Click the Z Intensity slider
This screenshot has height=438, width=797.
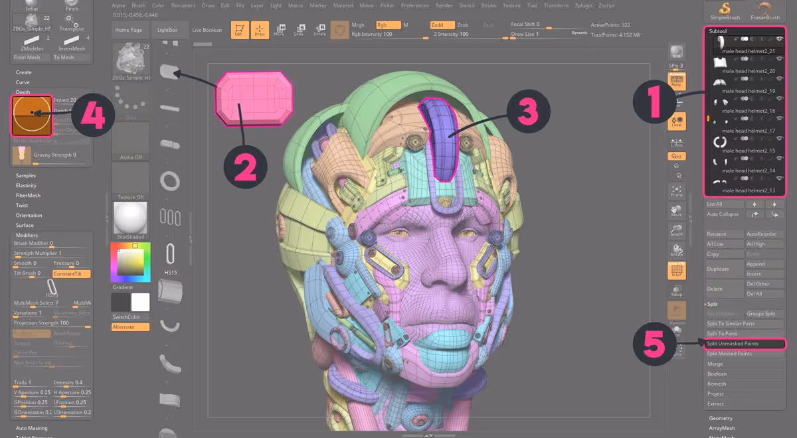pyautogui.click(x=469, y=35)
